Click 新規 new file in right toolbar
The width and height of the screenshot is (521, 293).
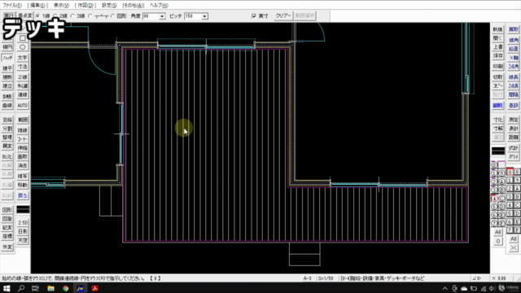(497, 29)
